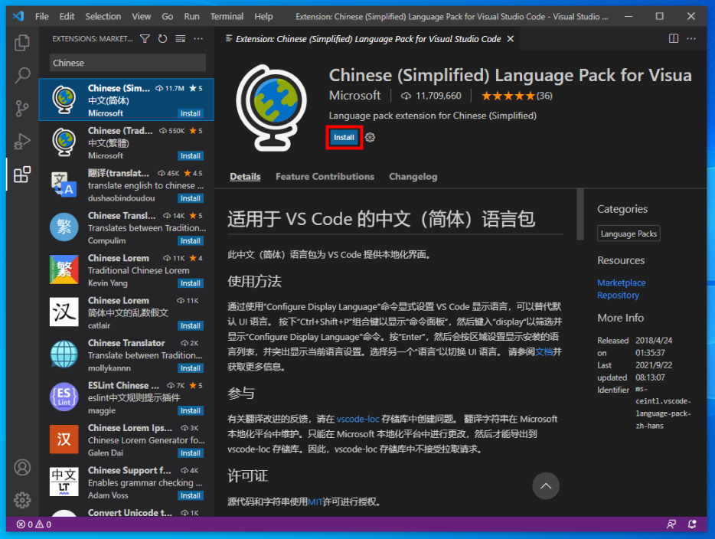
Task: Open the Run menu
Action: tap(191, 16)
